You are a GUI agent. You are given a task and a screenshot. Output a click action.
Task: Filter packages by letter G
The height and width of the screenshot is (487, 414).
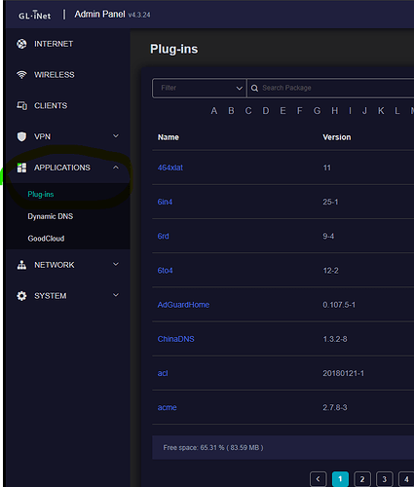[x=318, y=111]
